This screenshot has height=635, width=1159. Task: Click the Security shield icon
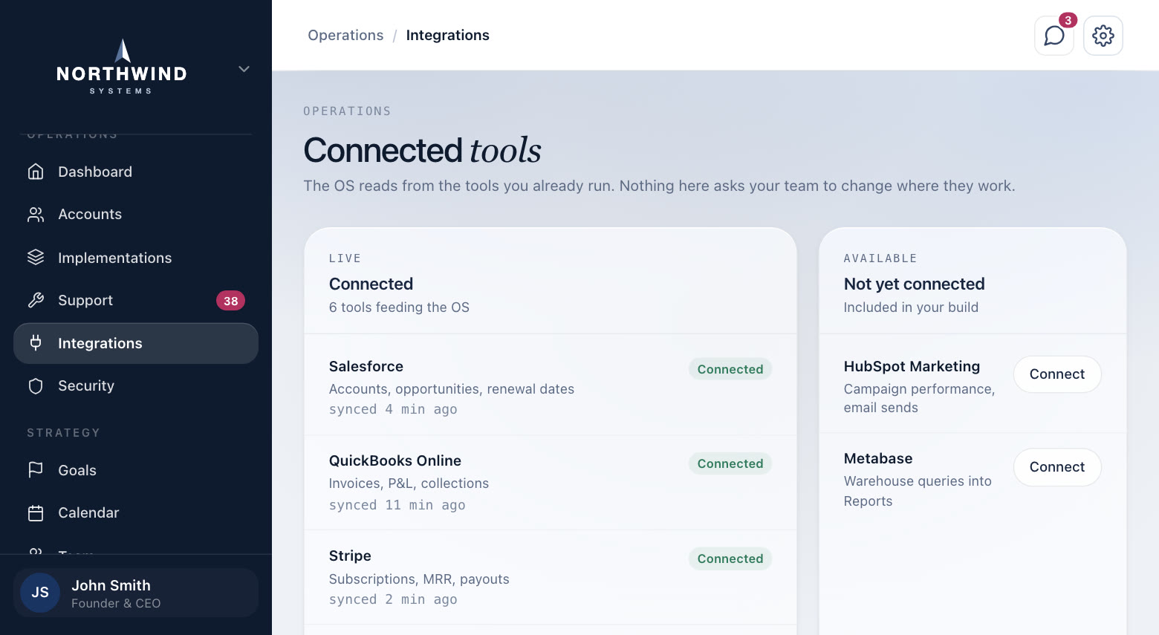36,386
